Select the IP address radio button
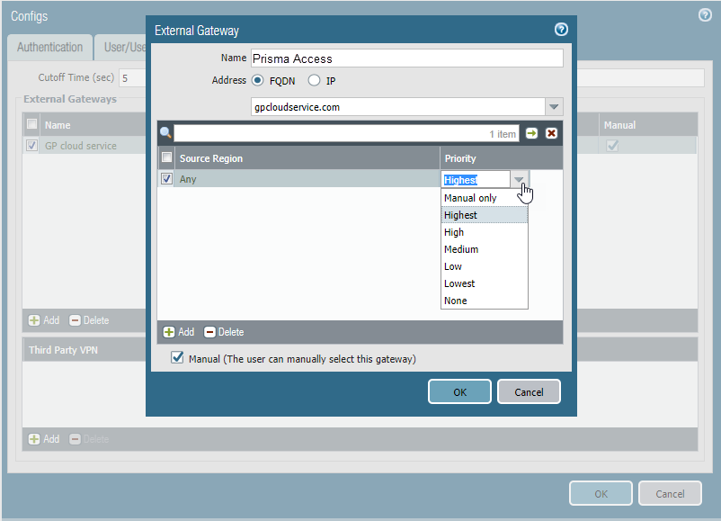 314,81
